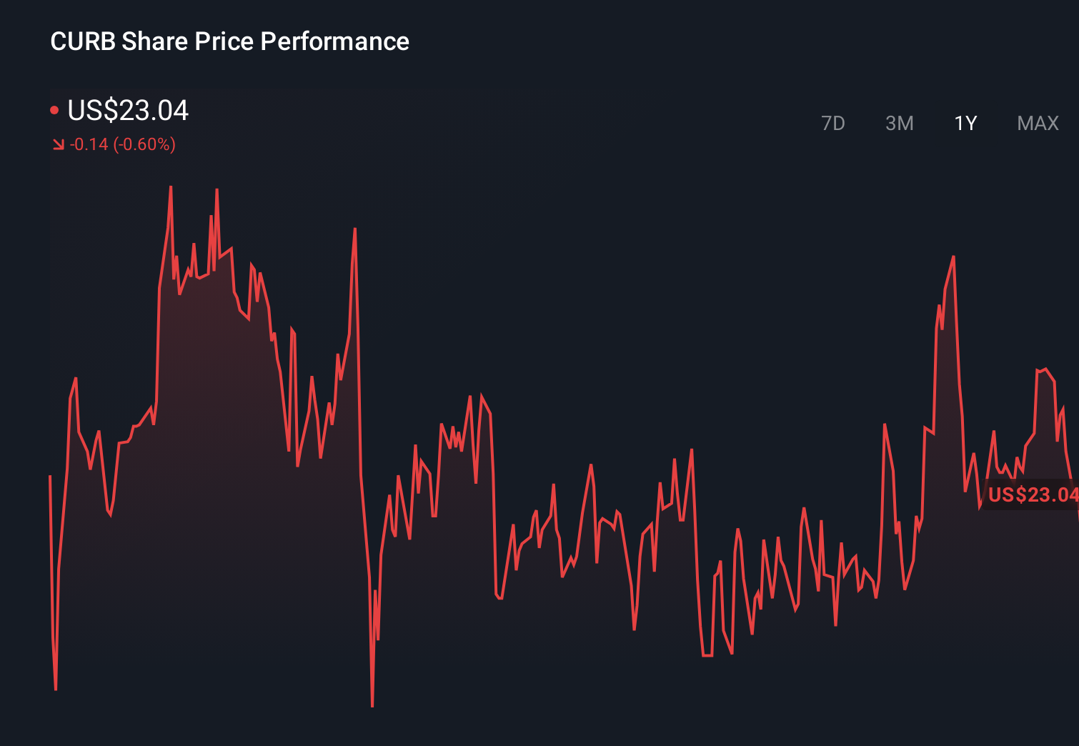The height and width of the screenshot is (746, 1079).
Task: Click the US$23.04 price label
Action: 127,111
